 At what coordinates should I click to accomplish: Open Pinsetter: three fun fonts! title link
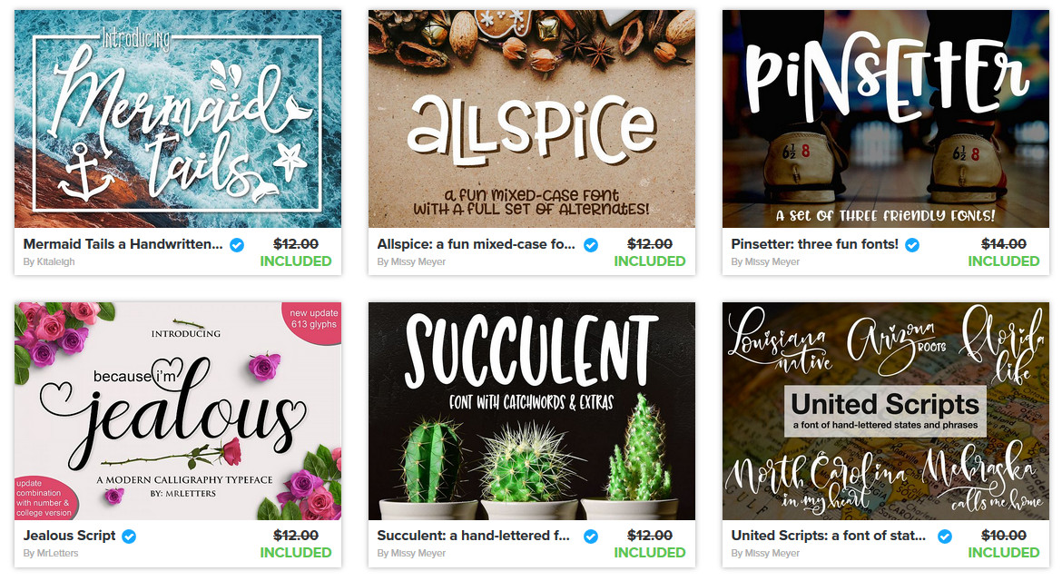click(x=815, y=244)
